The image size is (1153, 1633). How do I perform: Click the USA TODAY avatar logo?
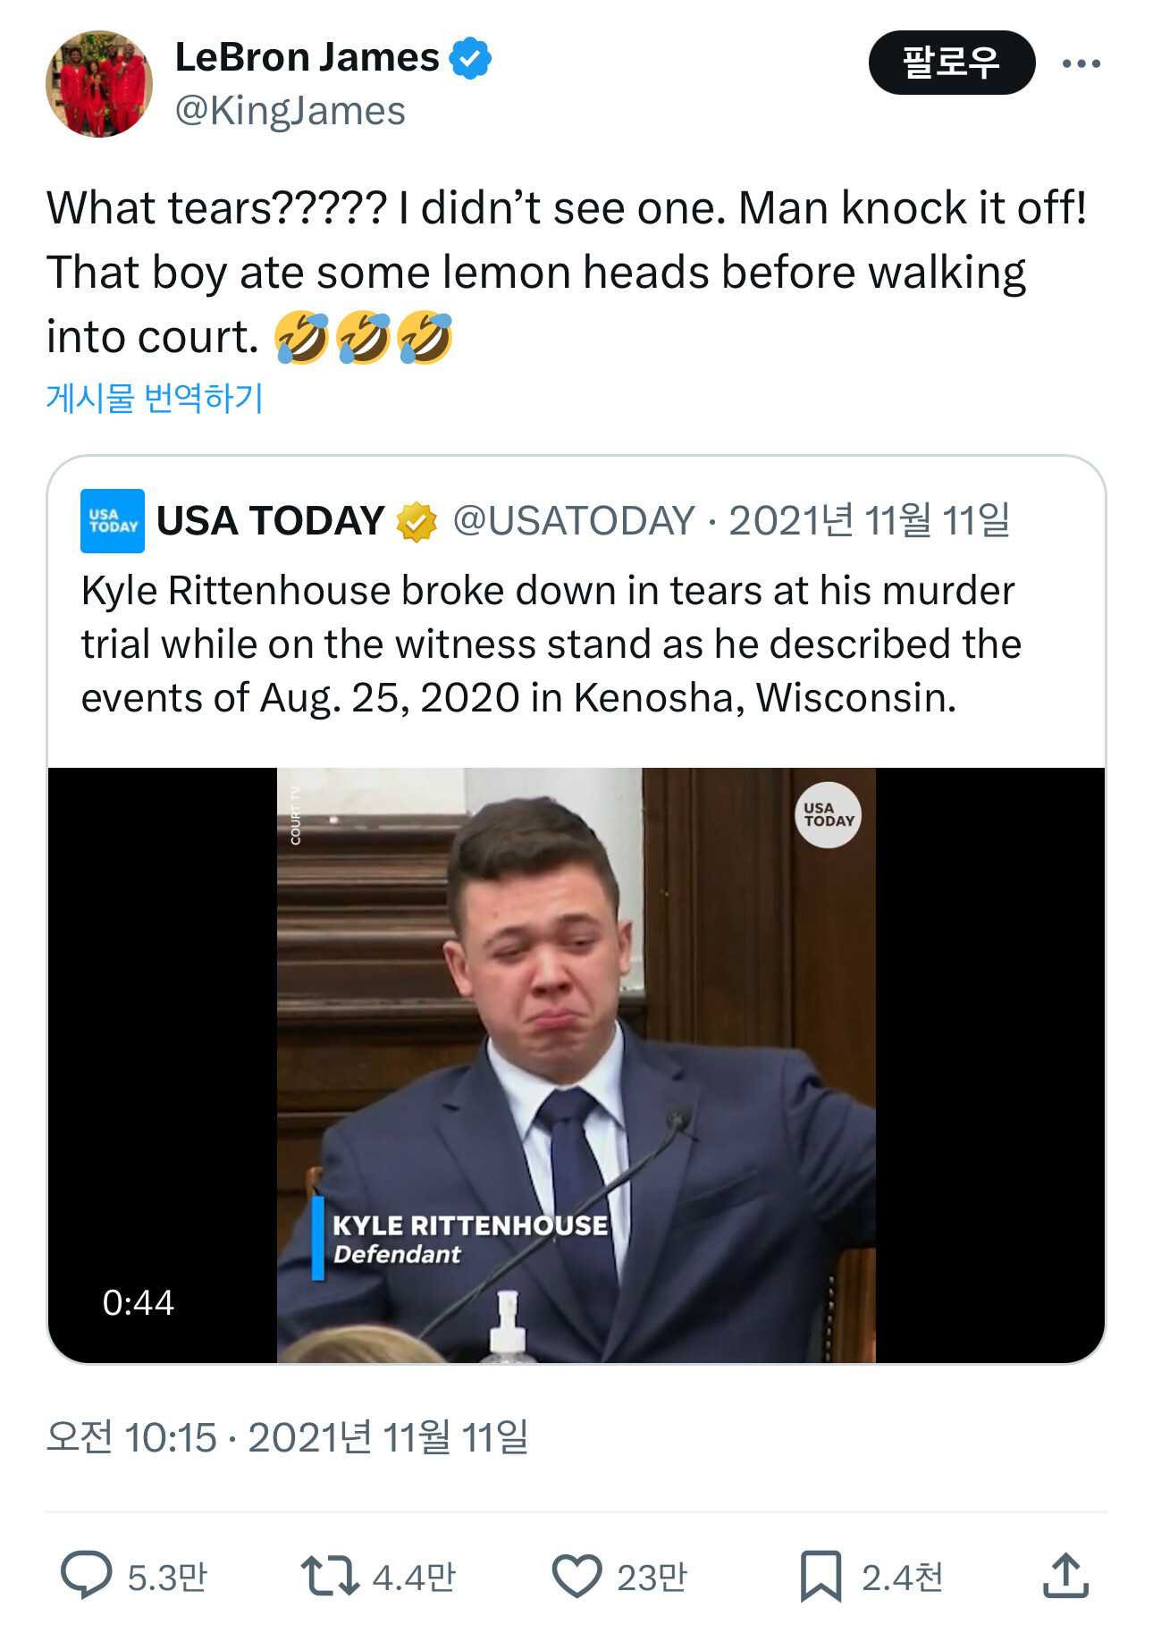(113, 521)
